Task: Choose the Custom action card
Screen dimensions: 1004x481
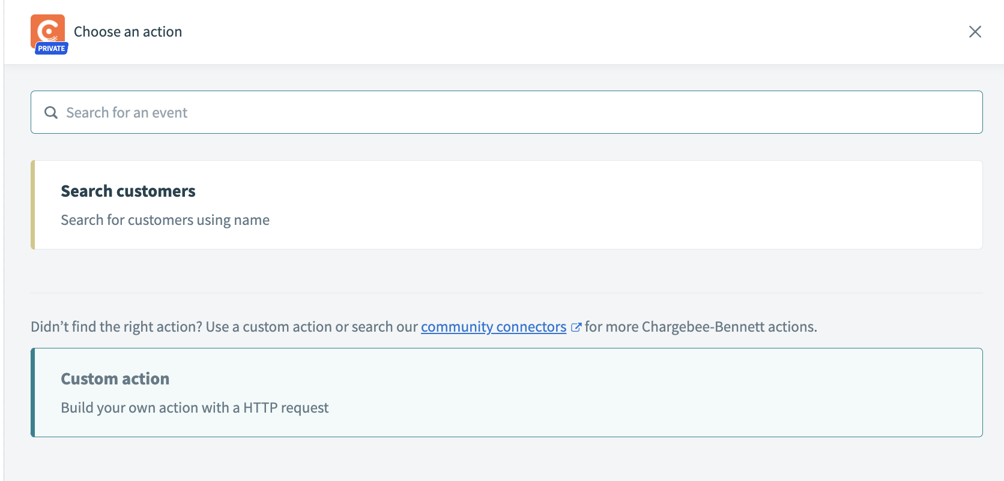Action: click(x=506, y=392)
